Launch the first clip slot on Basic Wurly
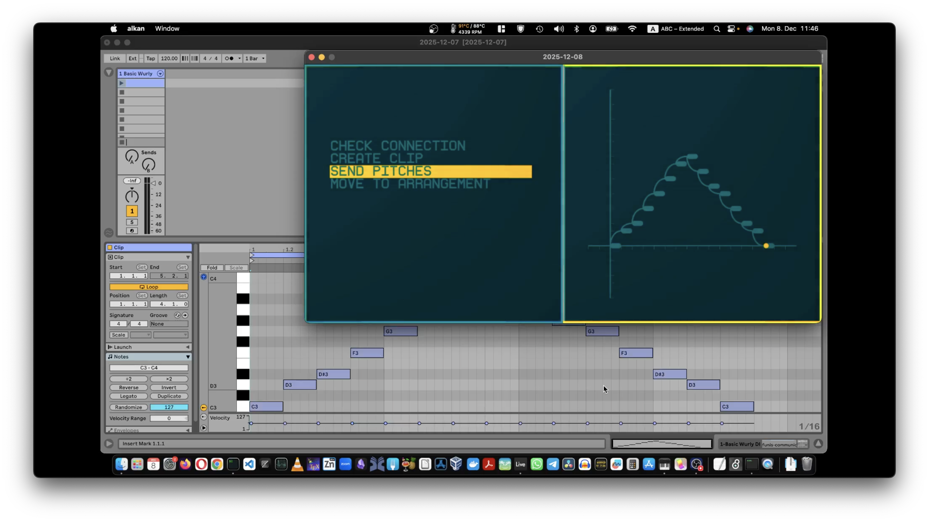929x522 pixels. [x=122, y=83]
